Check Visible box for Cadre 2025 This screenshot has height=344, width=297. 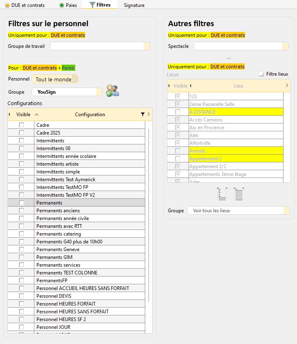[21, 133]
